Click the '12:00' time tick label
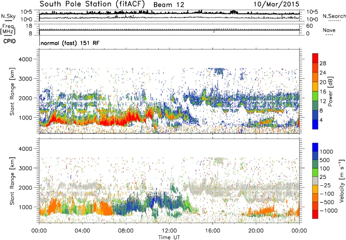The width and height of the screenshot is (346, 240). [x=169, y=231]
